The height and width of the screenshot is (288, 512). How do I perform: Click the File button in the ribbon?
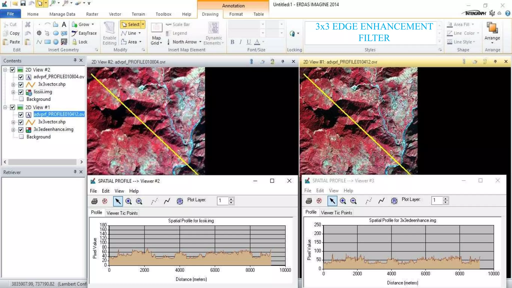point(10,14)
